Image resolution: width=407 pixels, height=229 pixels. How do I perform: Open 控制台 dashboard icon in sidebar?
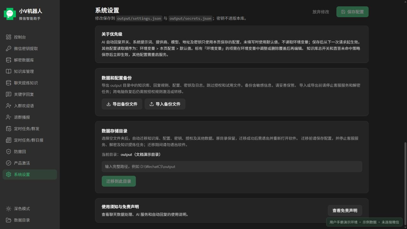9,37
